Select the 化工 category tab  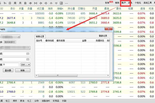[29, 101]
